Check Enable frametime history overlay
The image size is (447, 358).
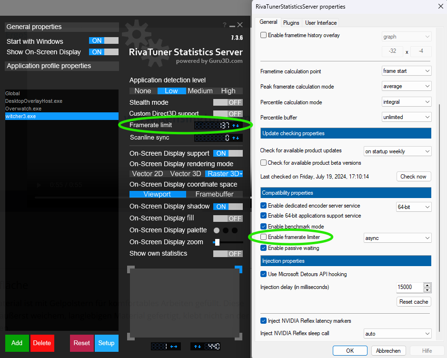tap(263, 35)
